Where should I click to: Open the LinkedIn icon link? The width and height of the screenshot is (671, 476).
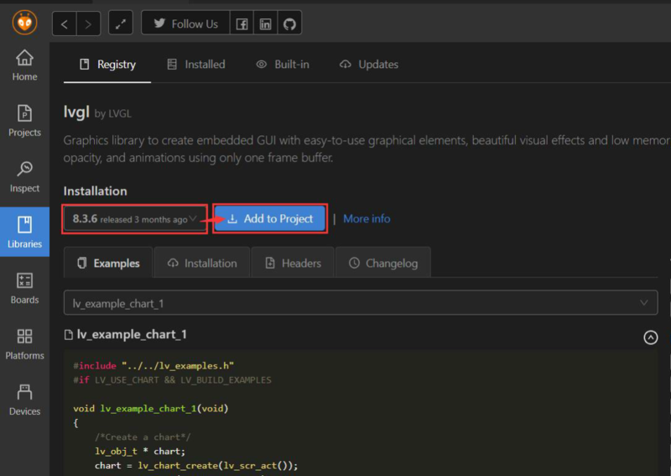click(x=266, y=24)
